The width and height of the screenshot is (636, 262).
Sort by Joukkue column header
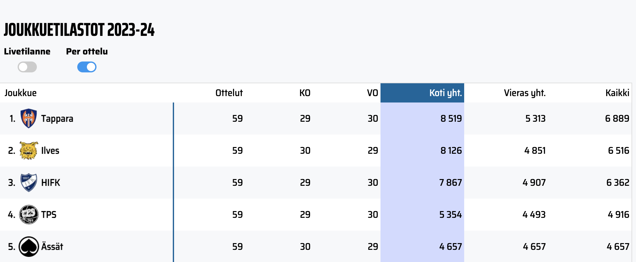(21, 93)
